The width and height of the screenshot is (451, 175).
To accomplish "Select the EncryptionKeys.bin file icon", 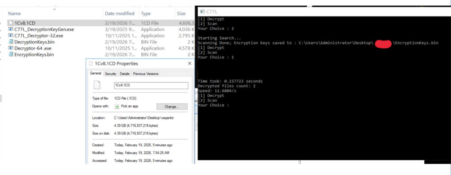I will point(11,55).
